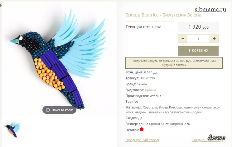Click the bonus info banner about 30 000 руб
This screenshot has height=147, width=232.
point(174,63)
